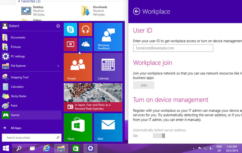Click the magnifier in Search everywhere box

[x=58, y=137]
